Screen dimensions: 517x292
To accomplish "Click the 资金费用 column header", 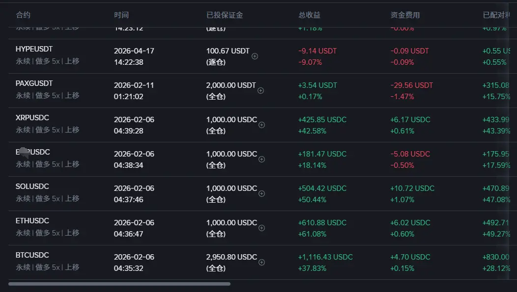I will [x=405, y=15].
